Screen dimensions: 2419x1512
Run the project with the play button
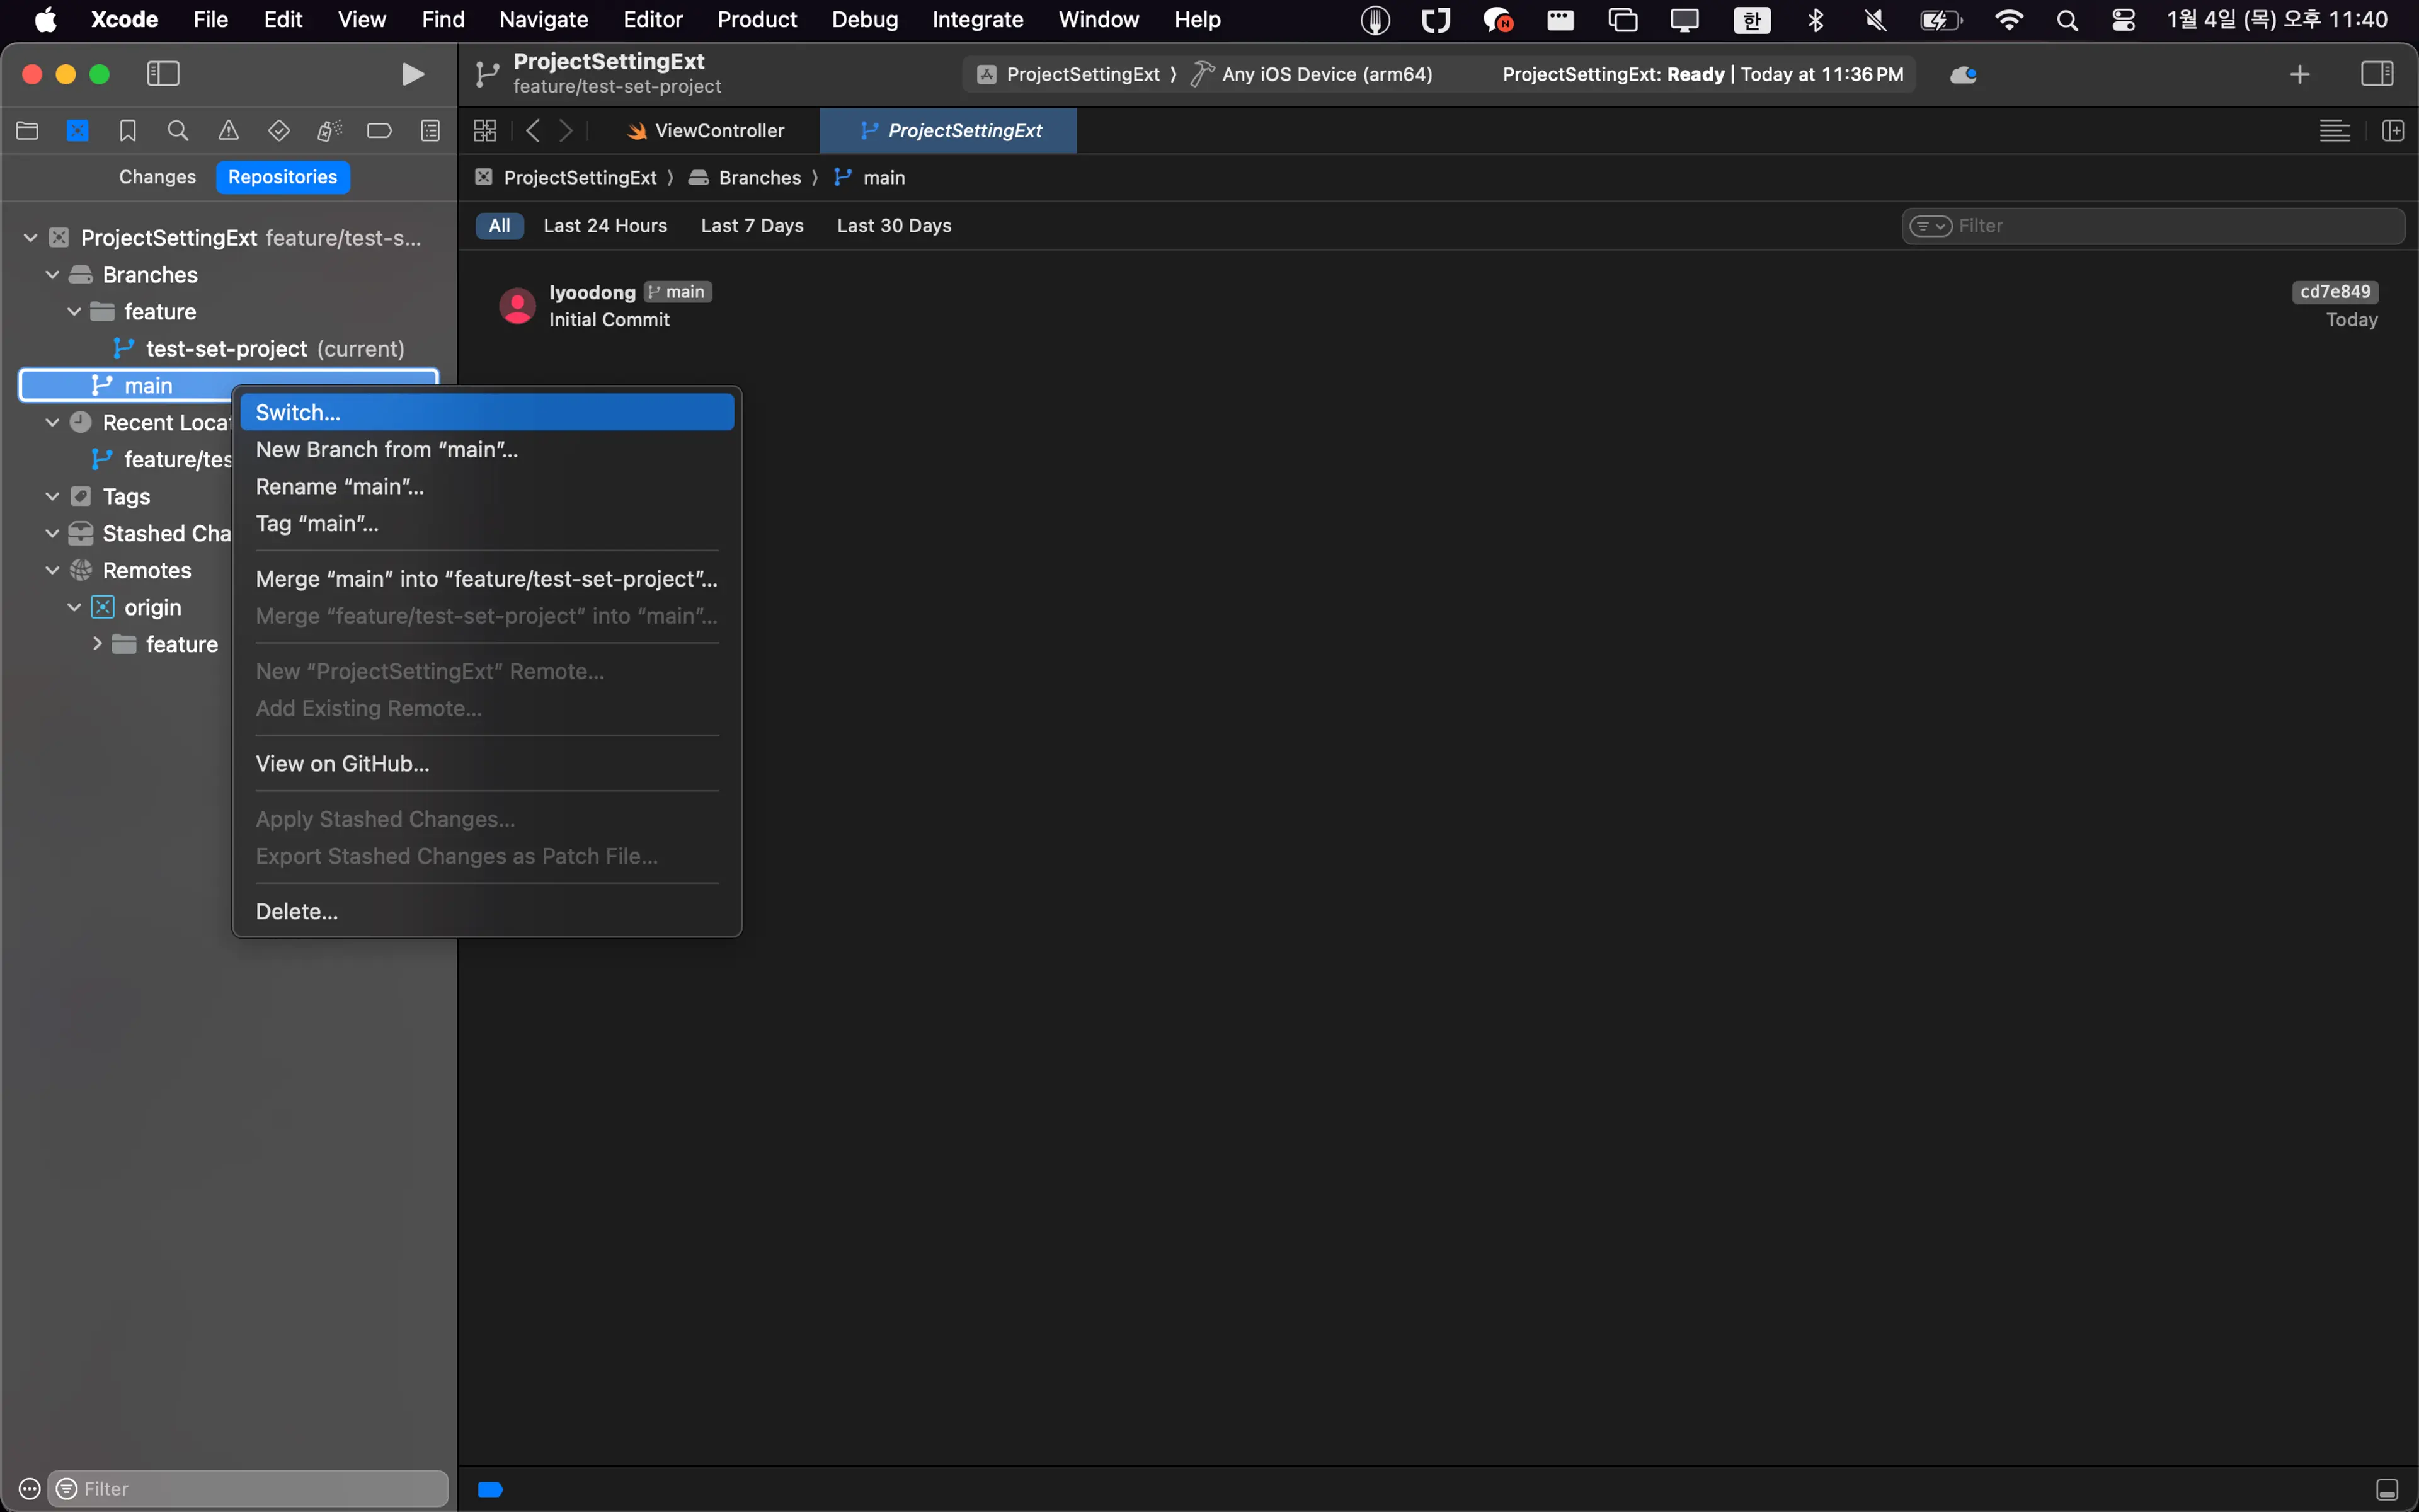point(412,74)
